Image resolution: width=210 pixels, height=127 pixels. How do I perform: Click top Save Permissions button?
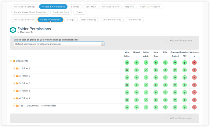pyautogui.click(x=181, y=41)
